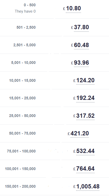
Task: Click the 25,001 - 50,000 tier label
Action: (x=22, y=116)
